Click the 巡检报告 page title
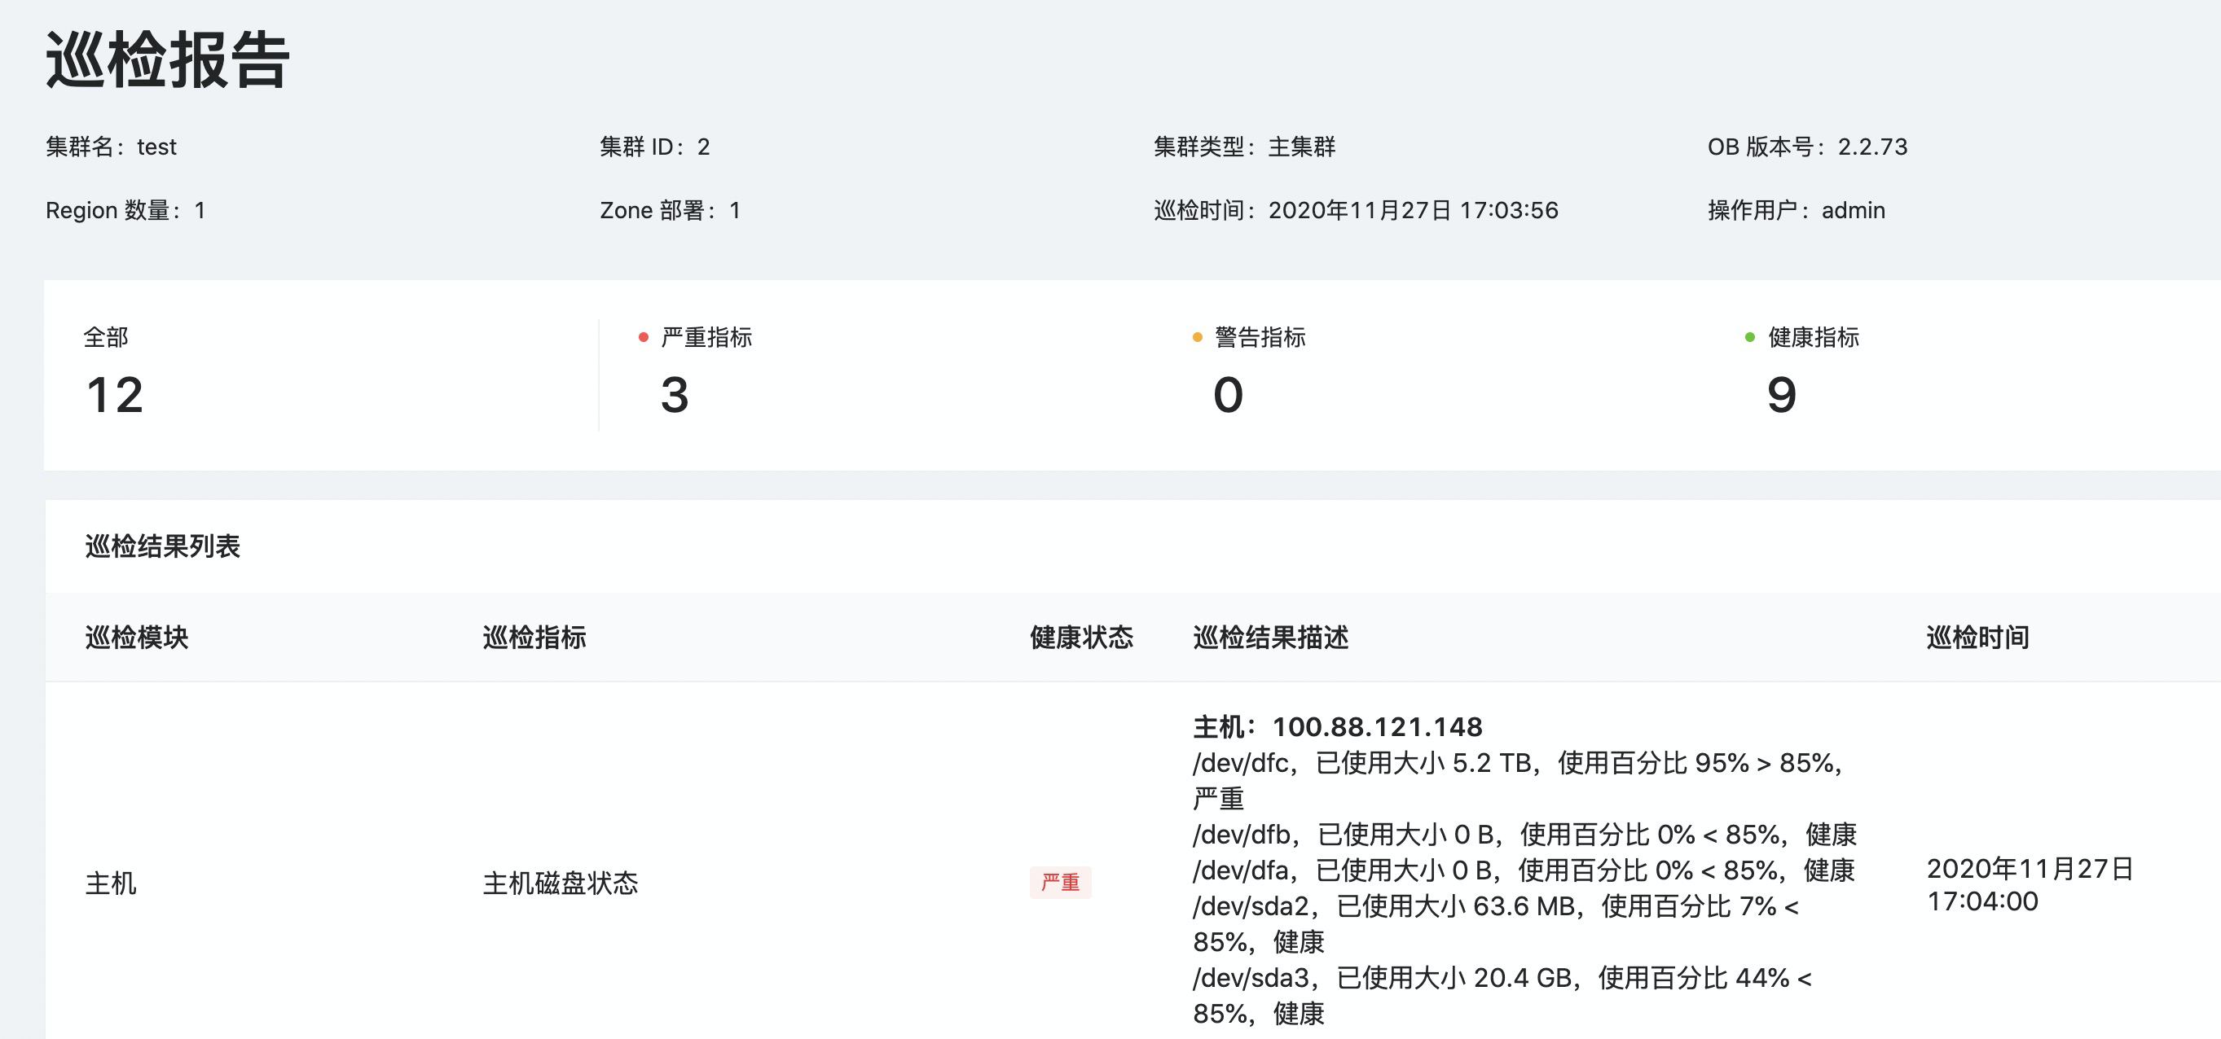This screenshot has height=1039, width=2221. tap(167, 60)
